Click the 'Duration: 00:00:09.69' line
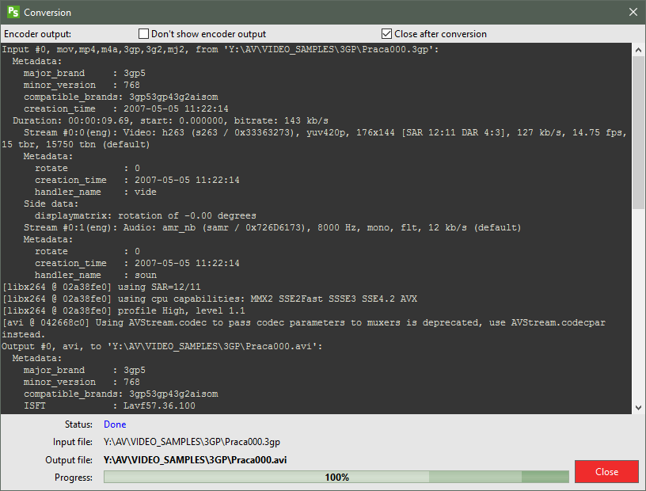 coord(170,121)
